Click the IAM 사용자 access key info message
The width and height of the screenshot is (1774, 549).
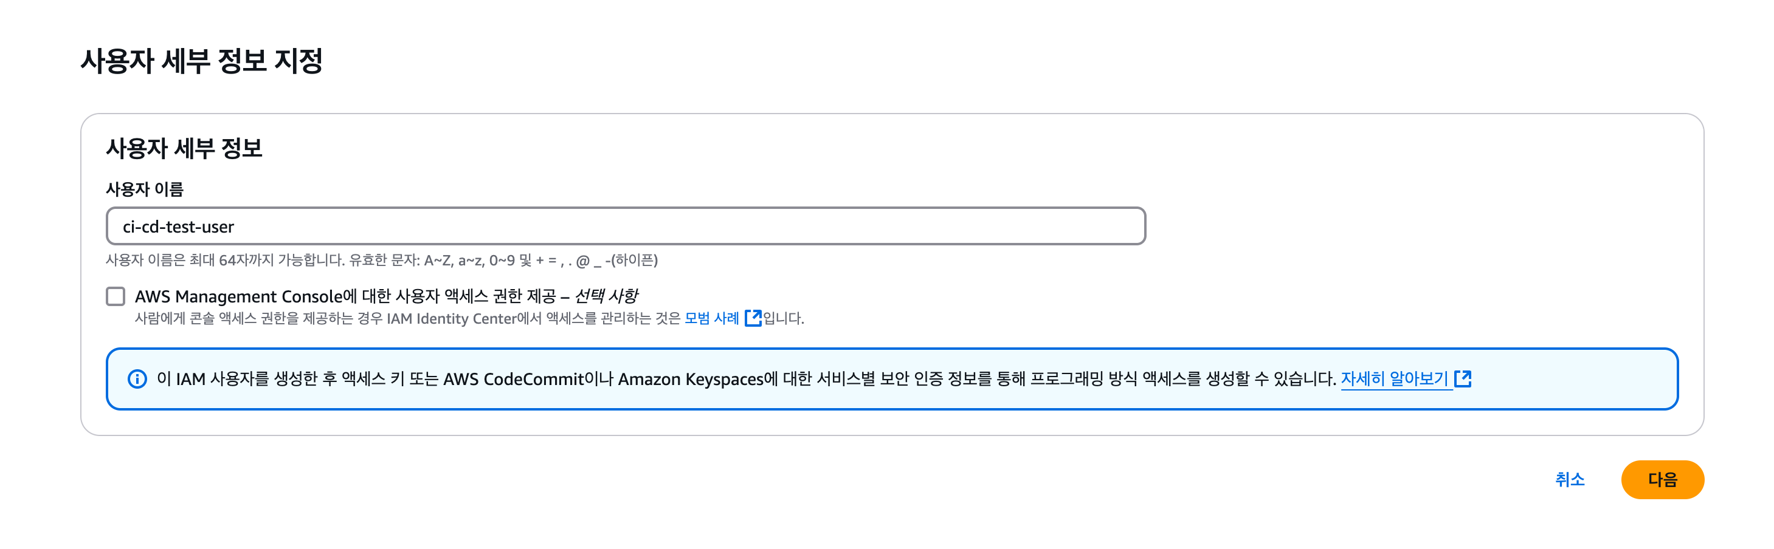[747, 379]
